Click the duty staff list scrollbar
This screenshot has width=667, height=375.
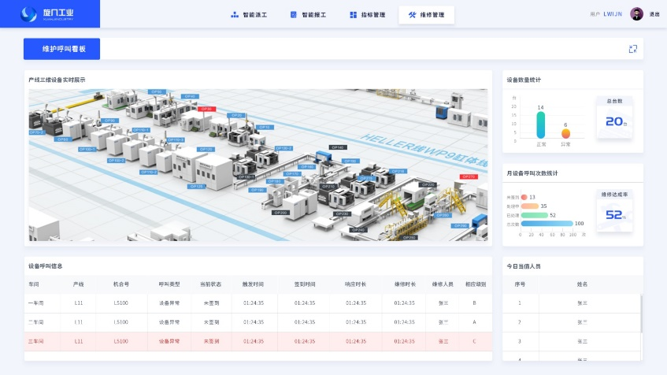tap(641, 315)
